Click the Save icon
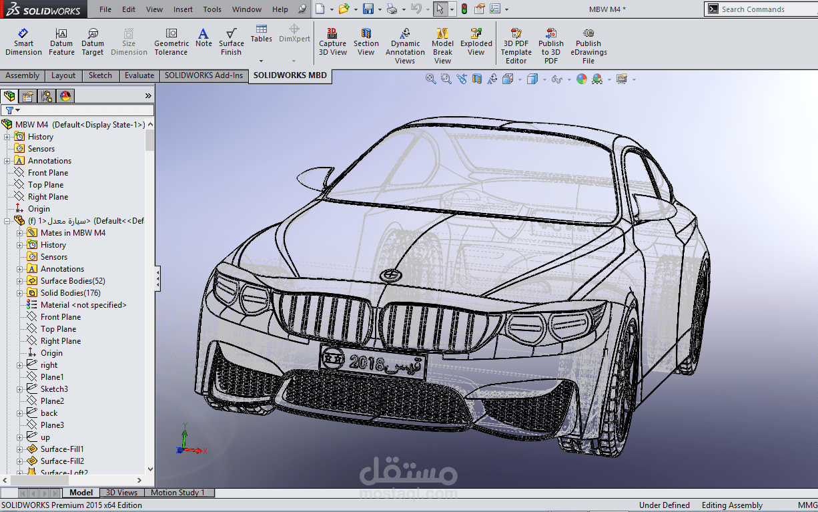Image resolution: width=818 pixels, height=512 pixels. click(368, 9)
